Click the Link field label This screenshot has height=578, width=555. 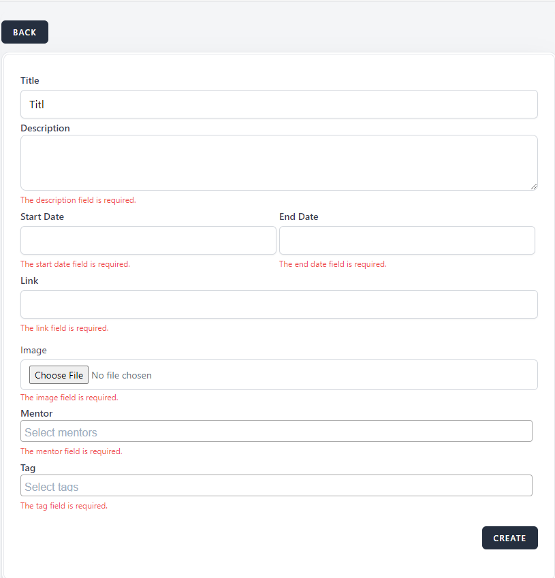pos(29,280)
